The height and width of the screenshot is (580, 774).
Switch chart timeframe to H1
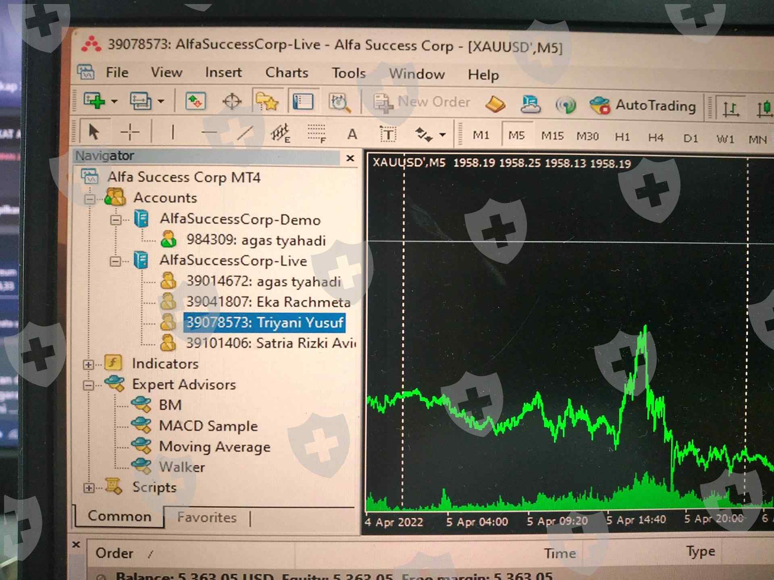click(x=622, y=137)
